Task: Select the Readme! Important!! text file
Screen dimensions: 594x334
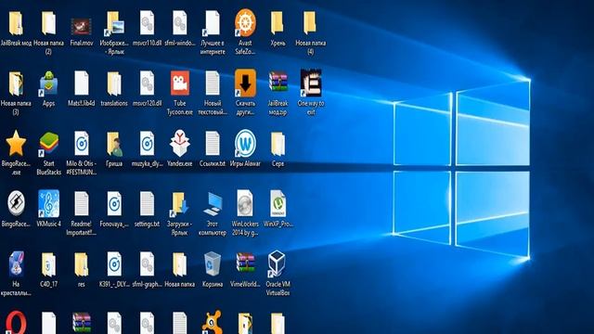Action: (82, 204)
